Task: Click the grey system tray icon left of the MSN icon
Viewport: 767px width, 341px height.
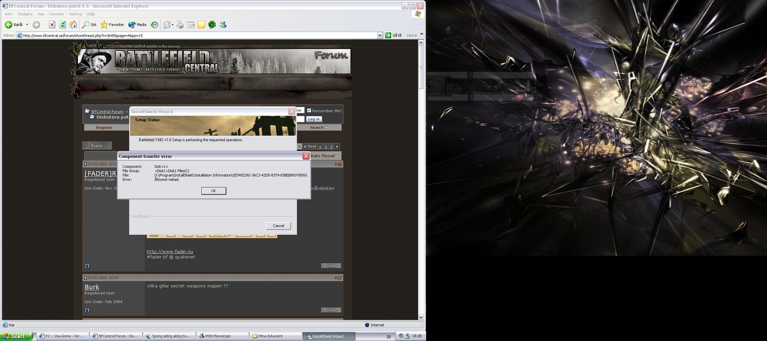Action: click(401, 336)
